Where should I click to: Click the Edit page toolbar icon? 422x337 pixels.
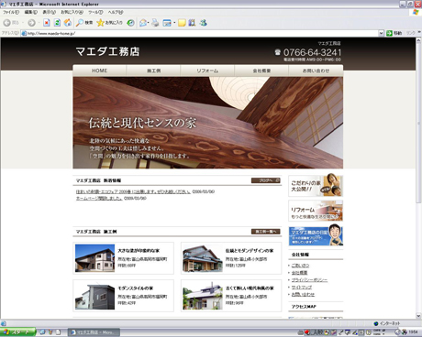click(167, 23)
